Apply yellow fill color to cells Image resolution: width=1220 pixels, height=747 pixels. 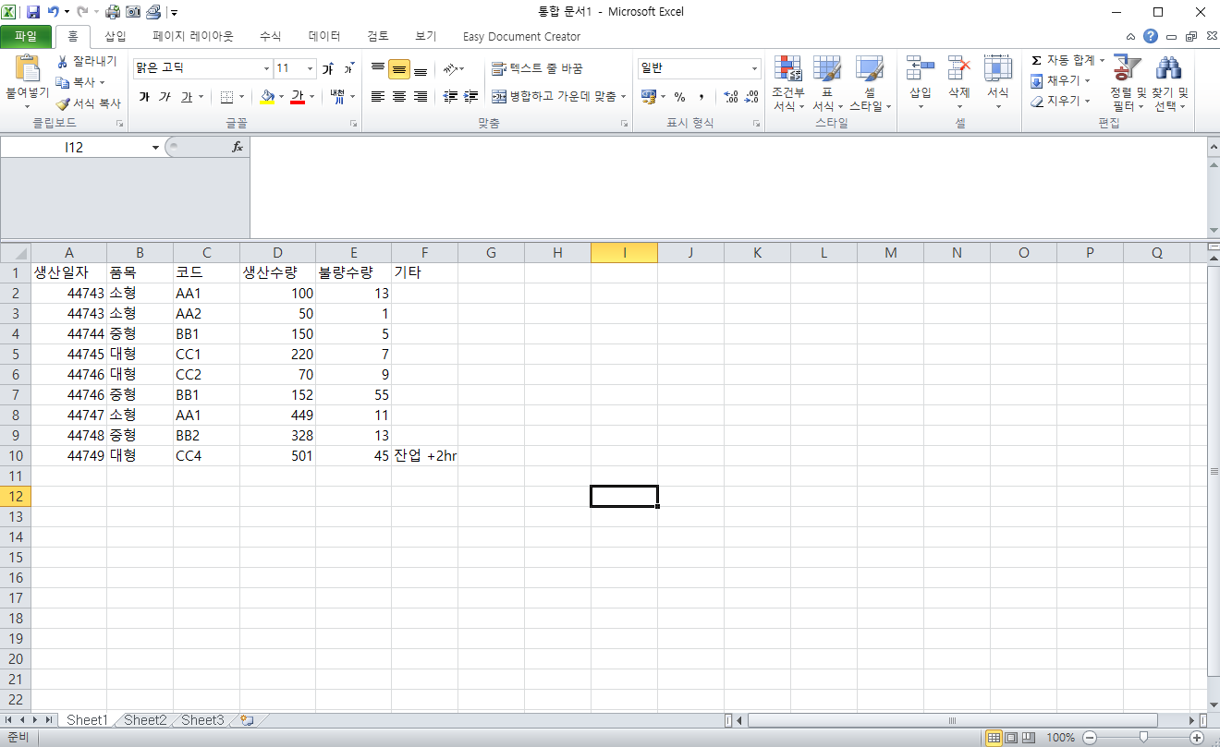267,96
